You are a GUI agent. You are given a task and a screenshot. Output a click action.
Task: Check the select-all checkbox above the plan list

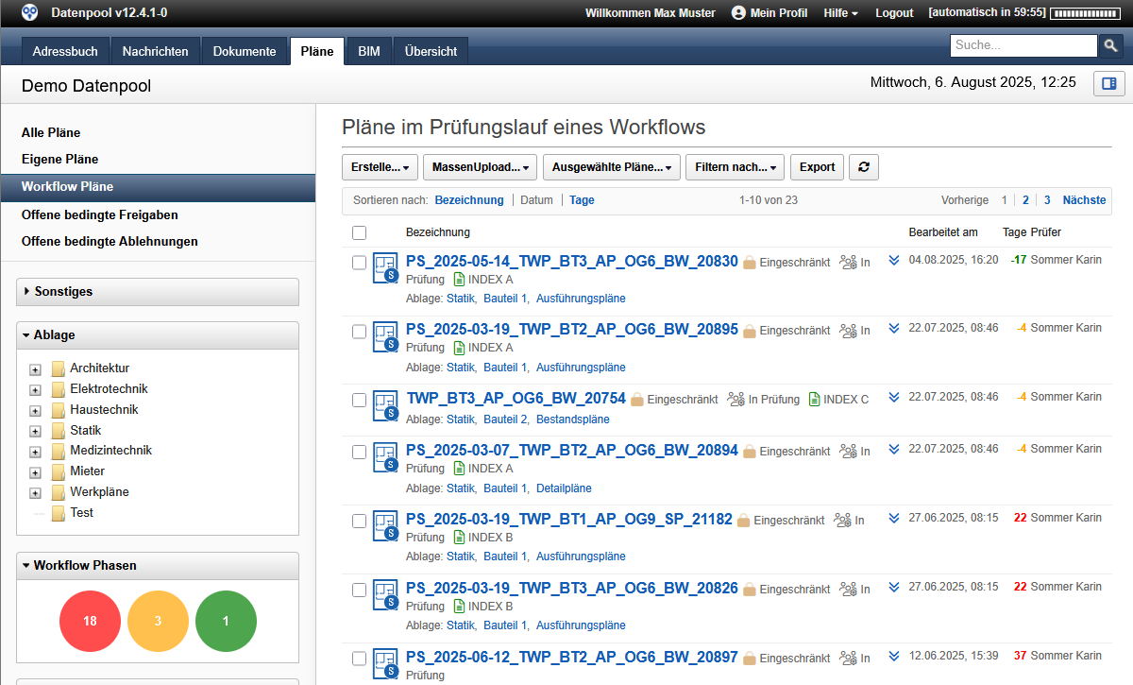[359, 232]
